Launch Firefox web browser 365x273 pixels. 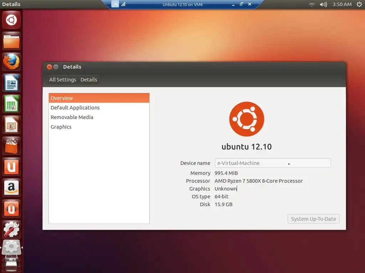coord(11,62)
